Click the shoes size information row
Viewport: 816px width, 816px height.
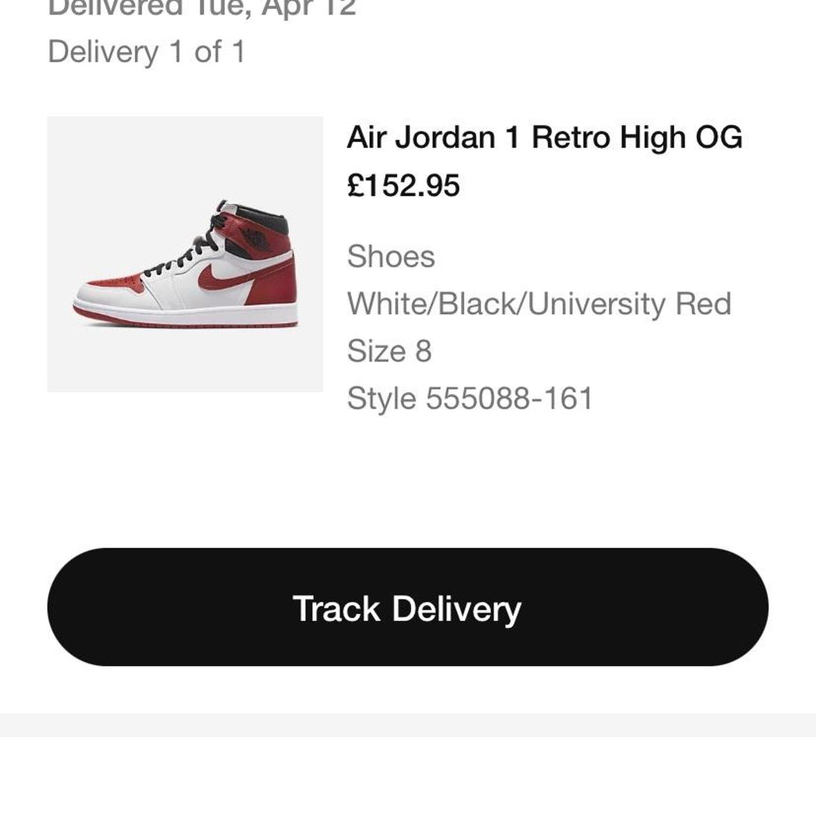click(x=389, y=350)
